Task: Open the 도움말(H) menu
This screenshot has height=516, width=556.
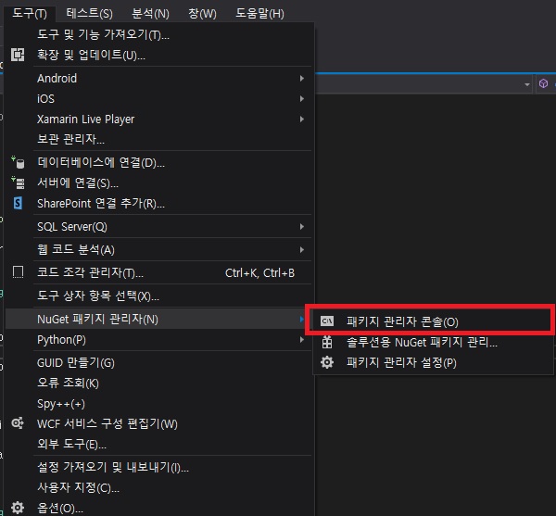Action: coord(259,14)
